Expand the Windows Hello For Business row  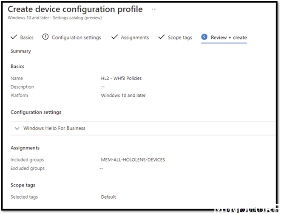pyautogui.click(x=54, y=128)
